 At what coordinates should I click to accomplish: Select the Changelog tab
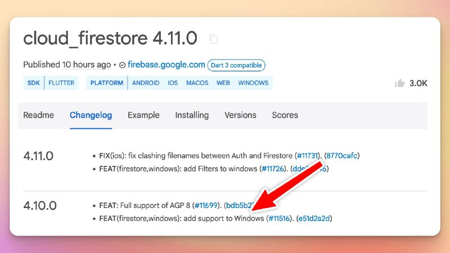[x=91, y=115]
